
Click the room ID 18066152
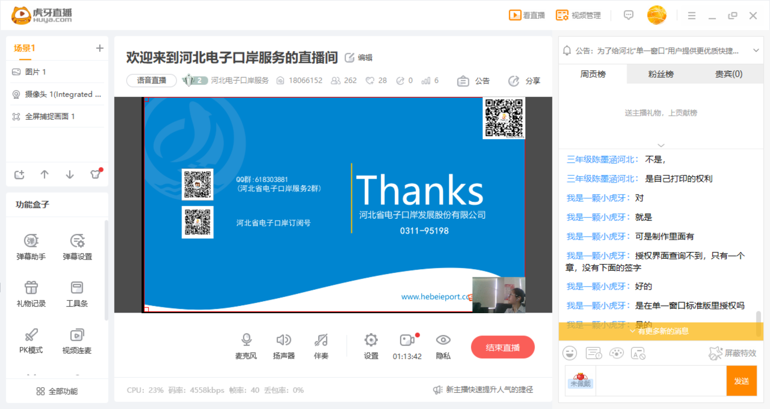click(x=300, y=81)
